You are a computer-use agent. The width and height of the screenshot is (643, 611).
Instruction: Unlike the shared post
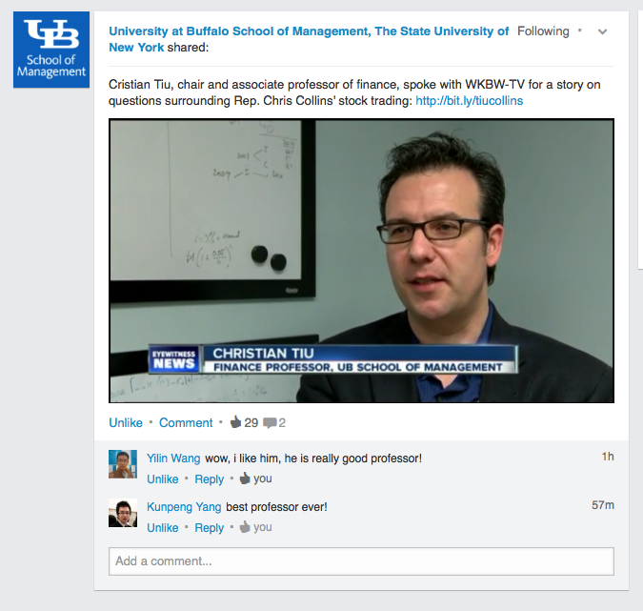coord(126,422)
